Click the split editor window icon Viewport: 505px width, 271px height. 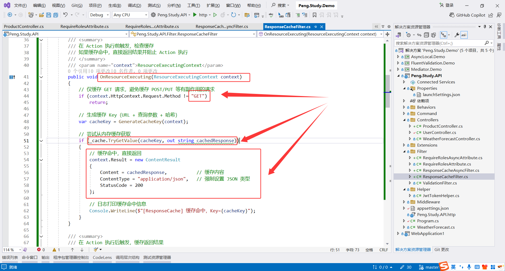coord(387,34)
